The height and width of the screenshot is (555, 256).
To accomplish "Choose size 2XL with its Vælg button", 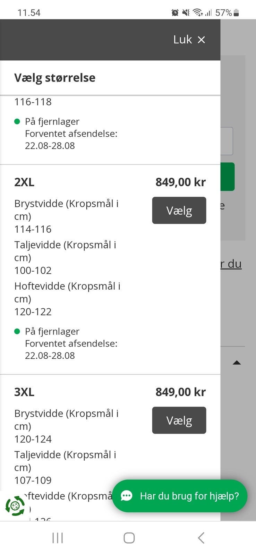I will [179, 211].
